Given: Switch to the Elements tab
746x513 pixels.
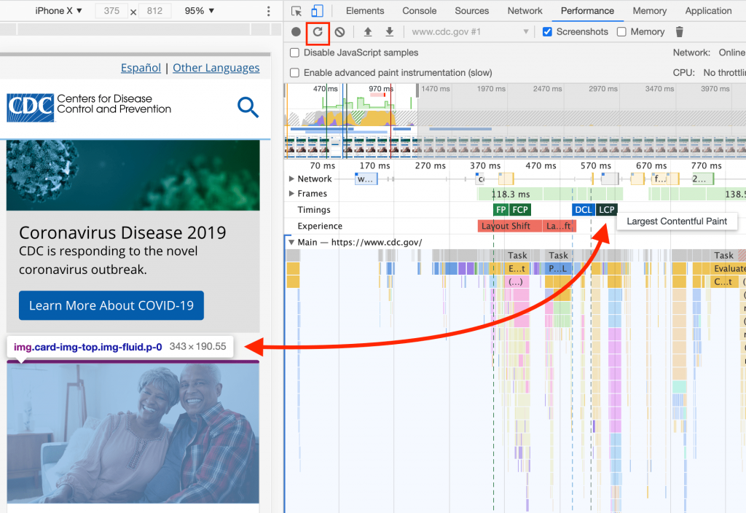Looking at the screenshot, I should pos(365,11).
